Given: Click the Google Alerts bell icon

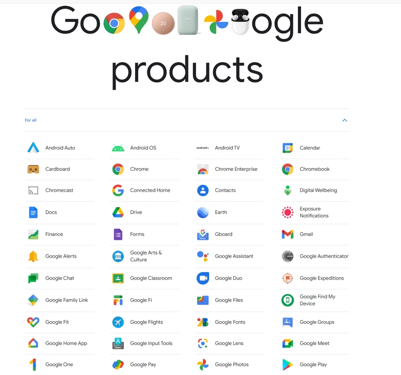Looking at the screenshot, I should [x=33, y=256].
